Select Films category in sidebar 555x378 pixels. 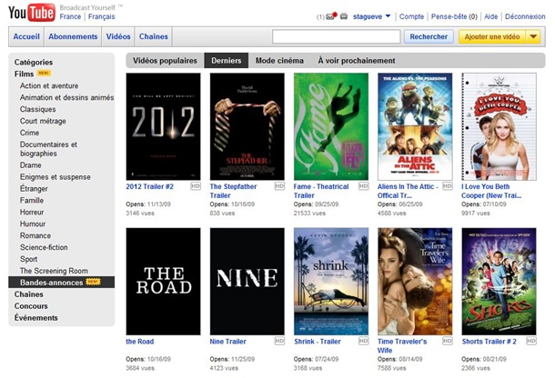coord(24,74)
